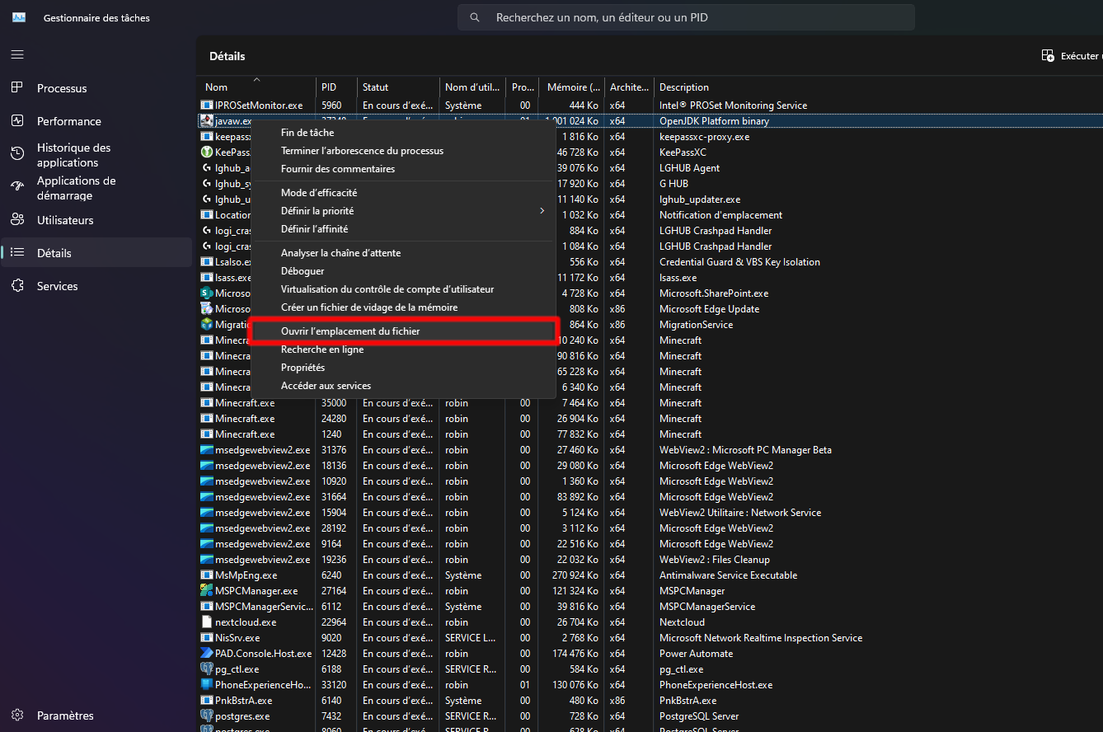Click the Utilisateurs sidebar icon

tap(17, 220)
